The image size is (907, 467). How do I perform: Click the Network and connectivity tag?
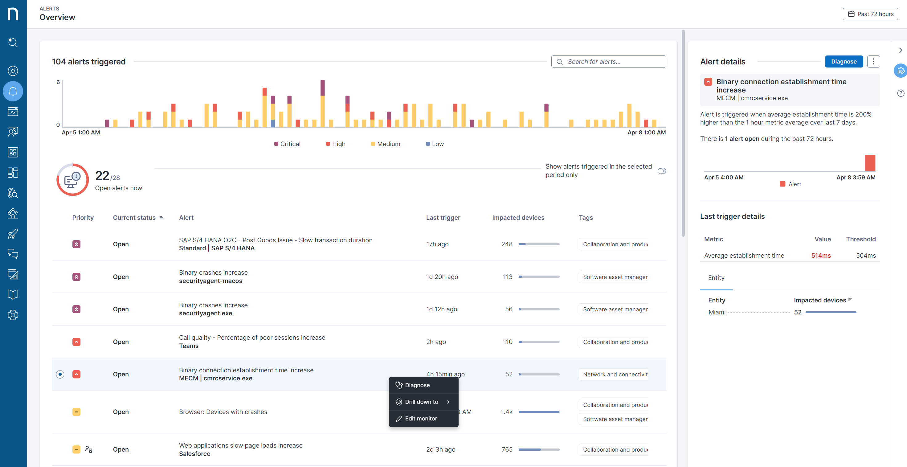pos(615,375)
